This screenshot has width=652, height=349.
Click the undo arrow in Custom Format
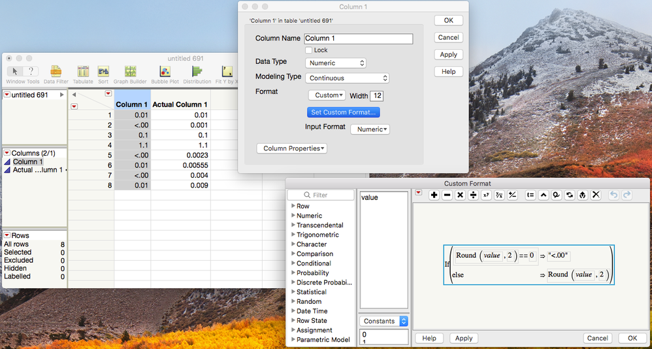[x=613, y=195]
